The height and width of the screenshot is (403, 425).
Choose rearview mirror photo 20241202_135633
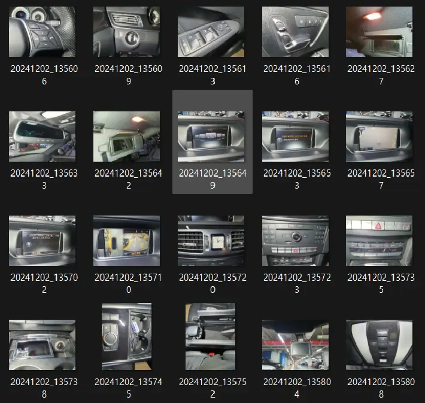tap(42, 137)
